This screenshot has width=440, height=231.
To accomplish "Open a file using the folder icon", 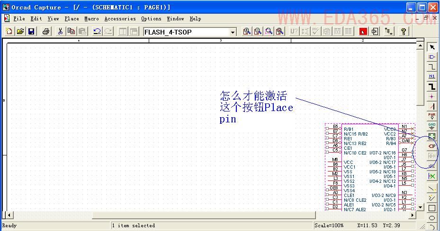I will pyautogui.click(x=20, y=31).
